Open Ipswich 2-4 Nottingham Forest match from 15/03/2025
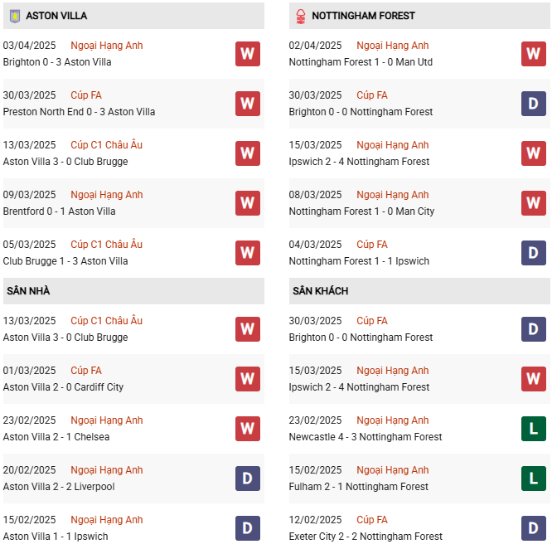 359,162
